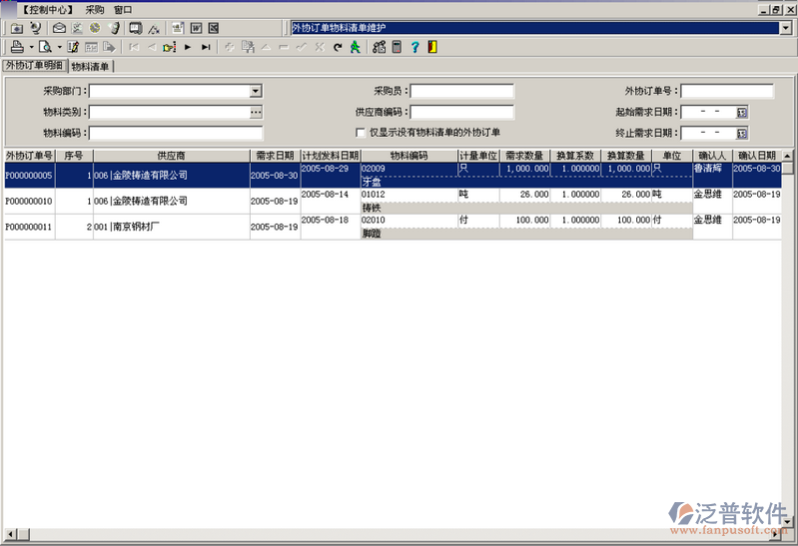798x546 pixels.
Task: Open the module selector dropdown at top
Action: 786,28
